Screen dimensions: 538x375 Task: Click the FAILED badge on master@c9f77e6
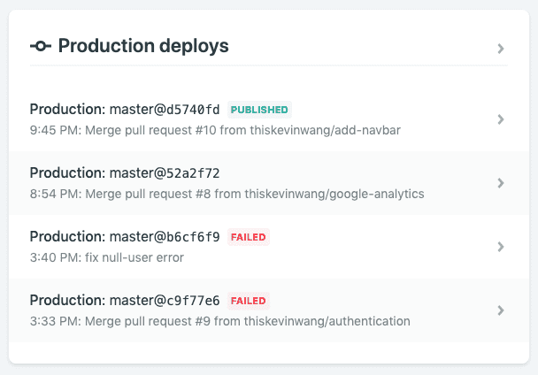click(249, 301)
